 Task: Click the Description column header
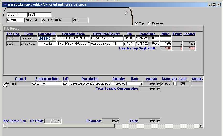click(x=90, y=79)
